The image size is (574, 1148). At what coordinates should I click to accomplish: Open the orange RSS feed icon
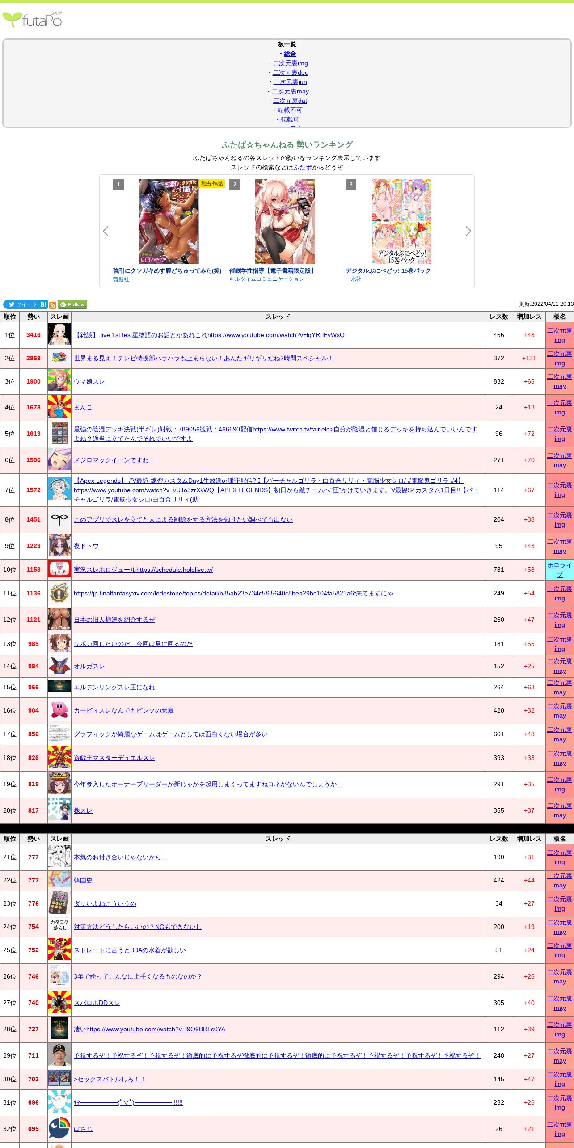click(53, 305)
